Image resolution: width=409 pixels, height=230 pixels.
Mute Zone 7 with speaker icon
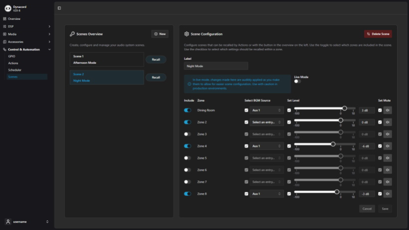click(x=388, y=182)
